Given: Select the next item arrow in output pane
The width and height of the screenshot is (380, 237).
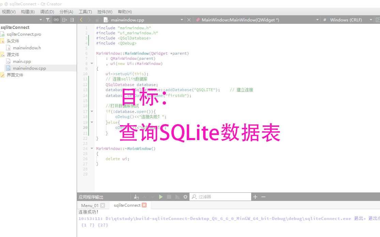Looking at the screenshot, I should [152, 197].
